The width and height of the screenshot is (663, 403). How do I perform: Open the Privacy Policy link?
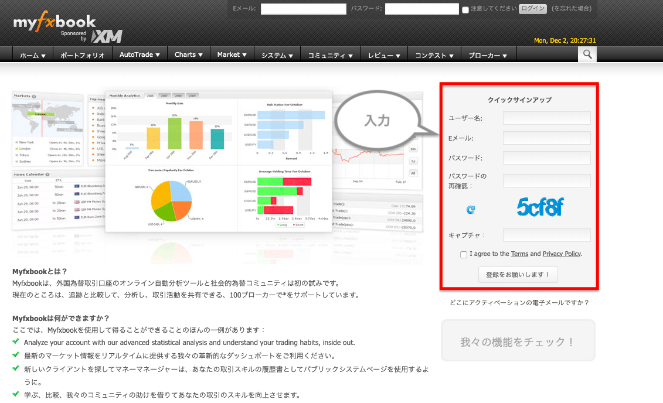click(x=562, y=254)
